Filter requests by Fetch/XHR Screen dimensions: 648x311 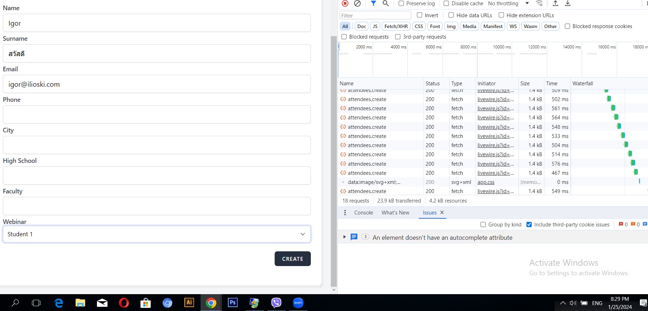[x=396, y=26]
